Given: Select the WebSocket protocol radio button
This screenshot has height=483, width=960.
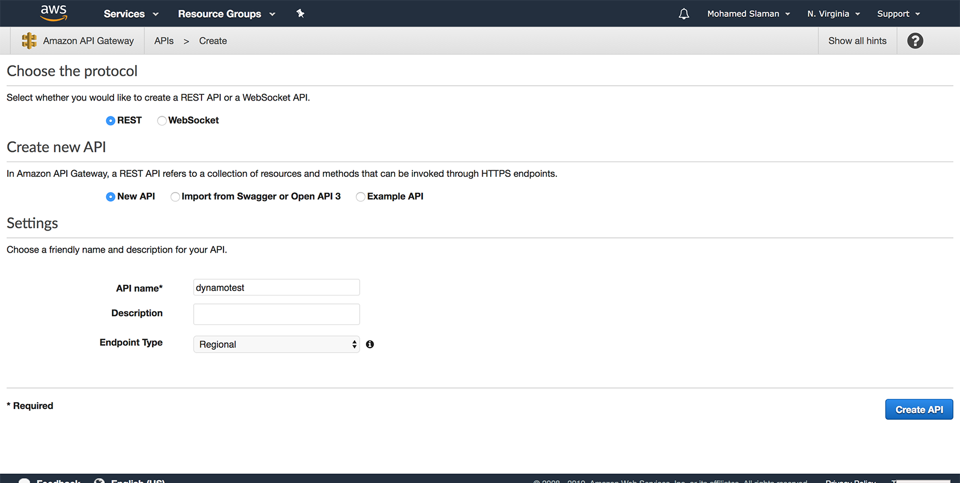Looking at the screenshot, I should pos(162,120).
